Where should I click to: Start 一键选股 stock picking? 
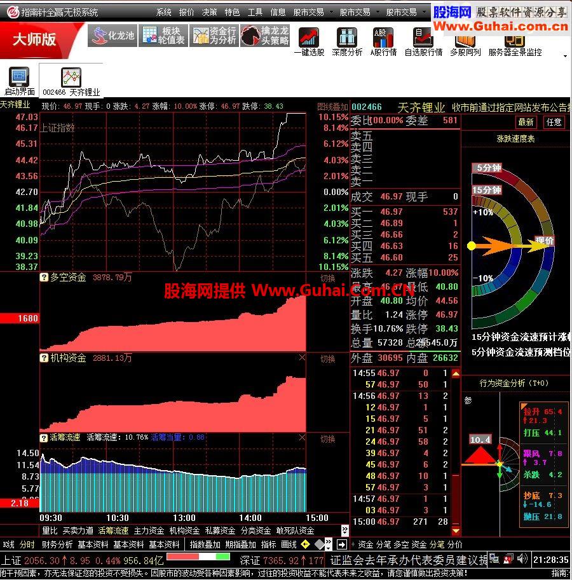[x=309, y=41]
